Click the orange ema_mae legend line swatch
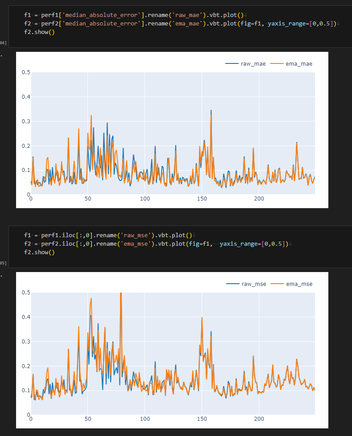 tap(277, 64)
